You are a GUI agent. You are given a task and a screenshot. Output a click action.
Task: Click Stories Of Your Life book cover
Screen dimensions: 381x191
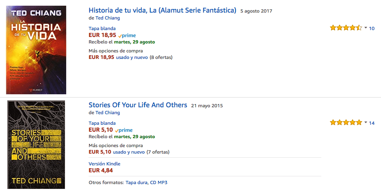point(36,144)
